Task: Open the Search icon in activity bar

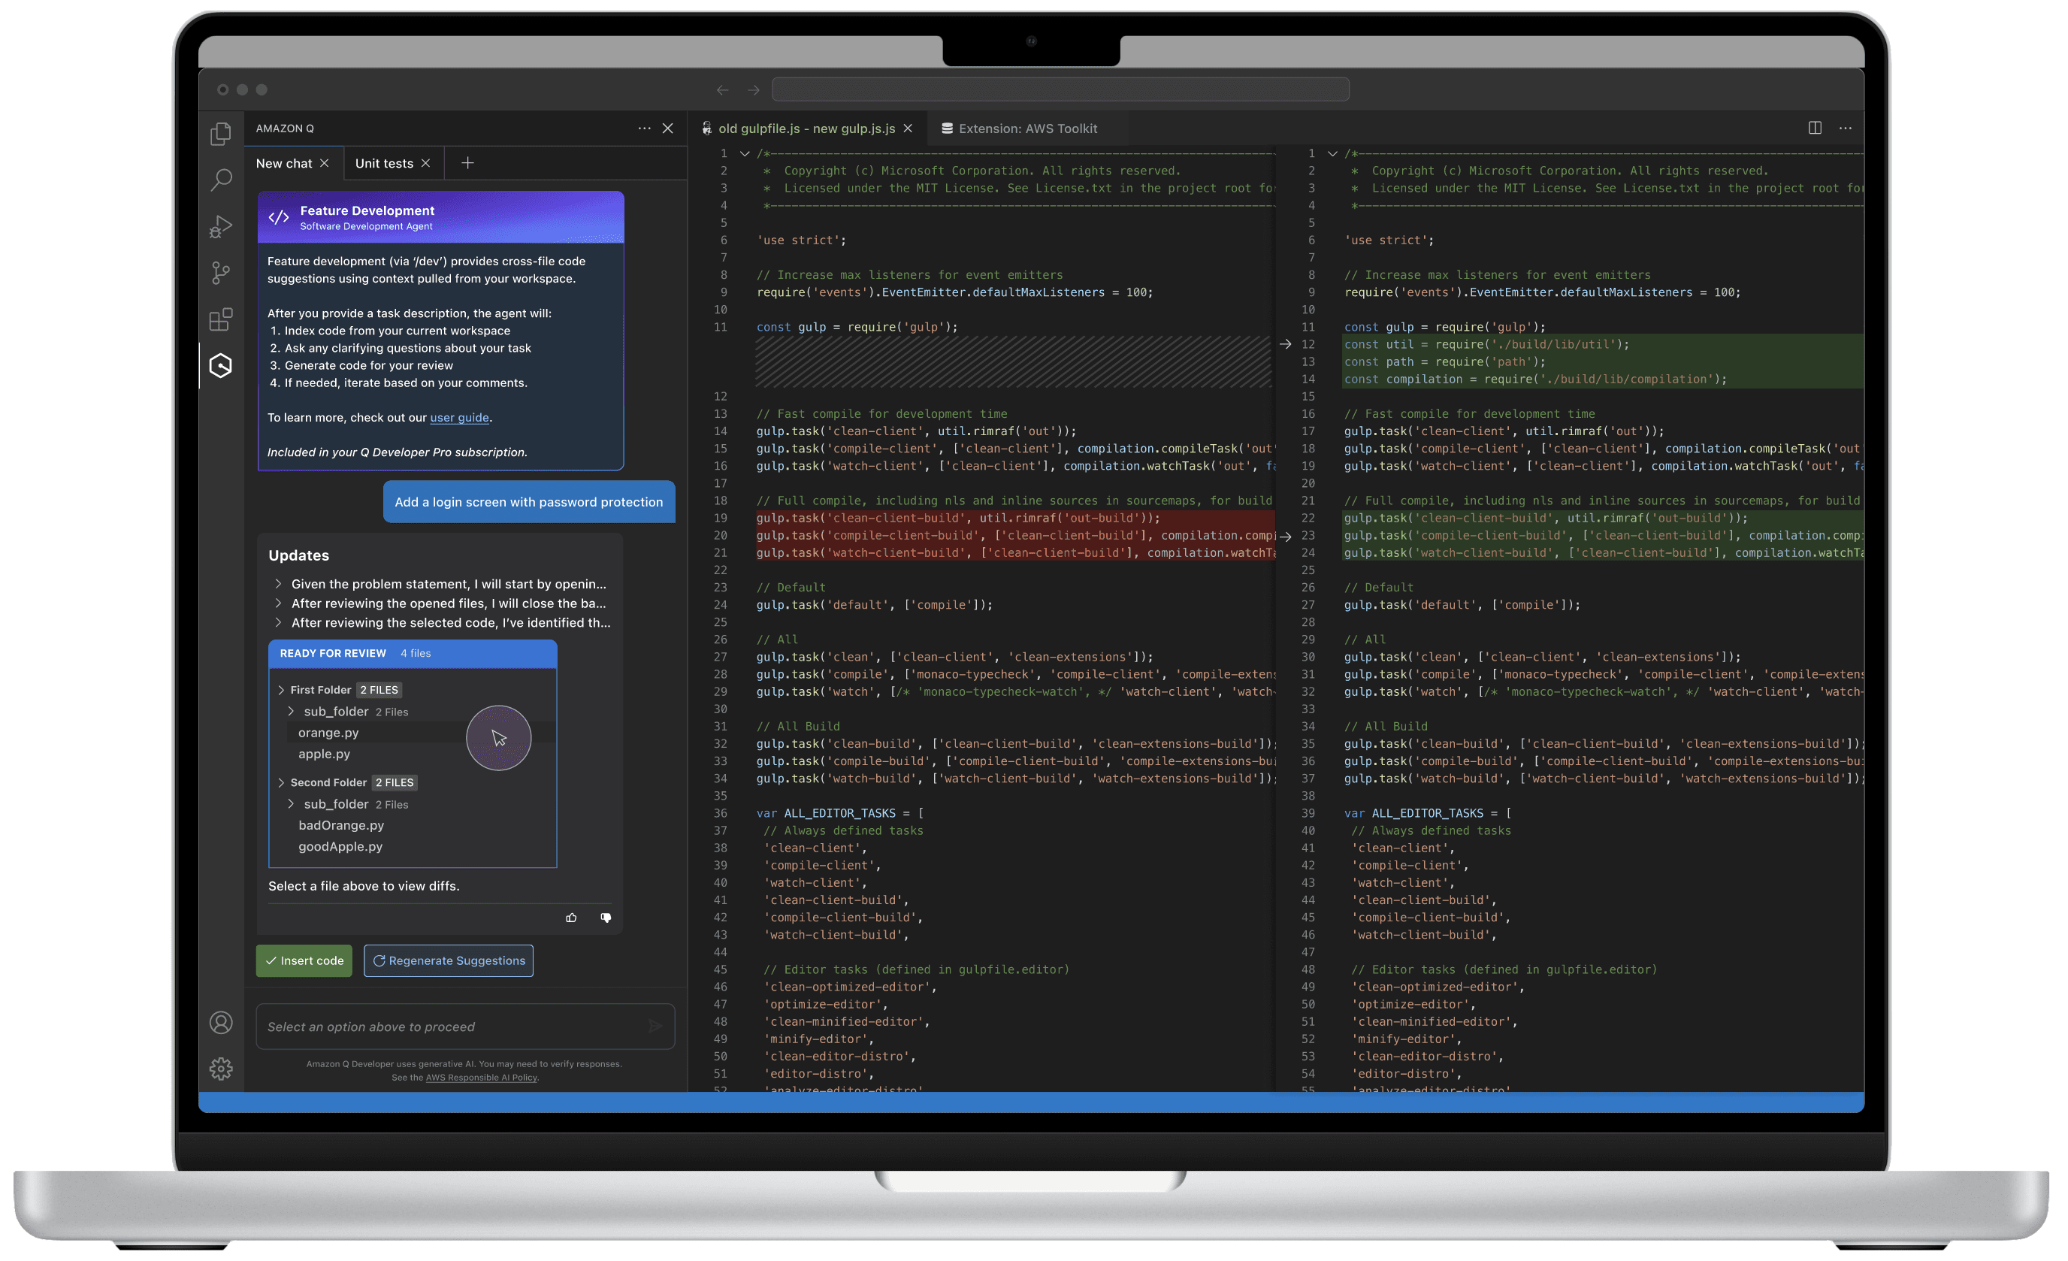Action: coord(221,179)
